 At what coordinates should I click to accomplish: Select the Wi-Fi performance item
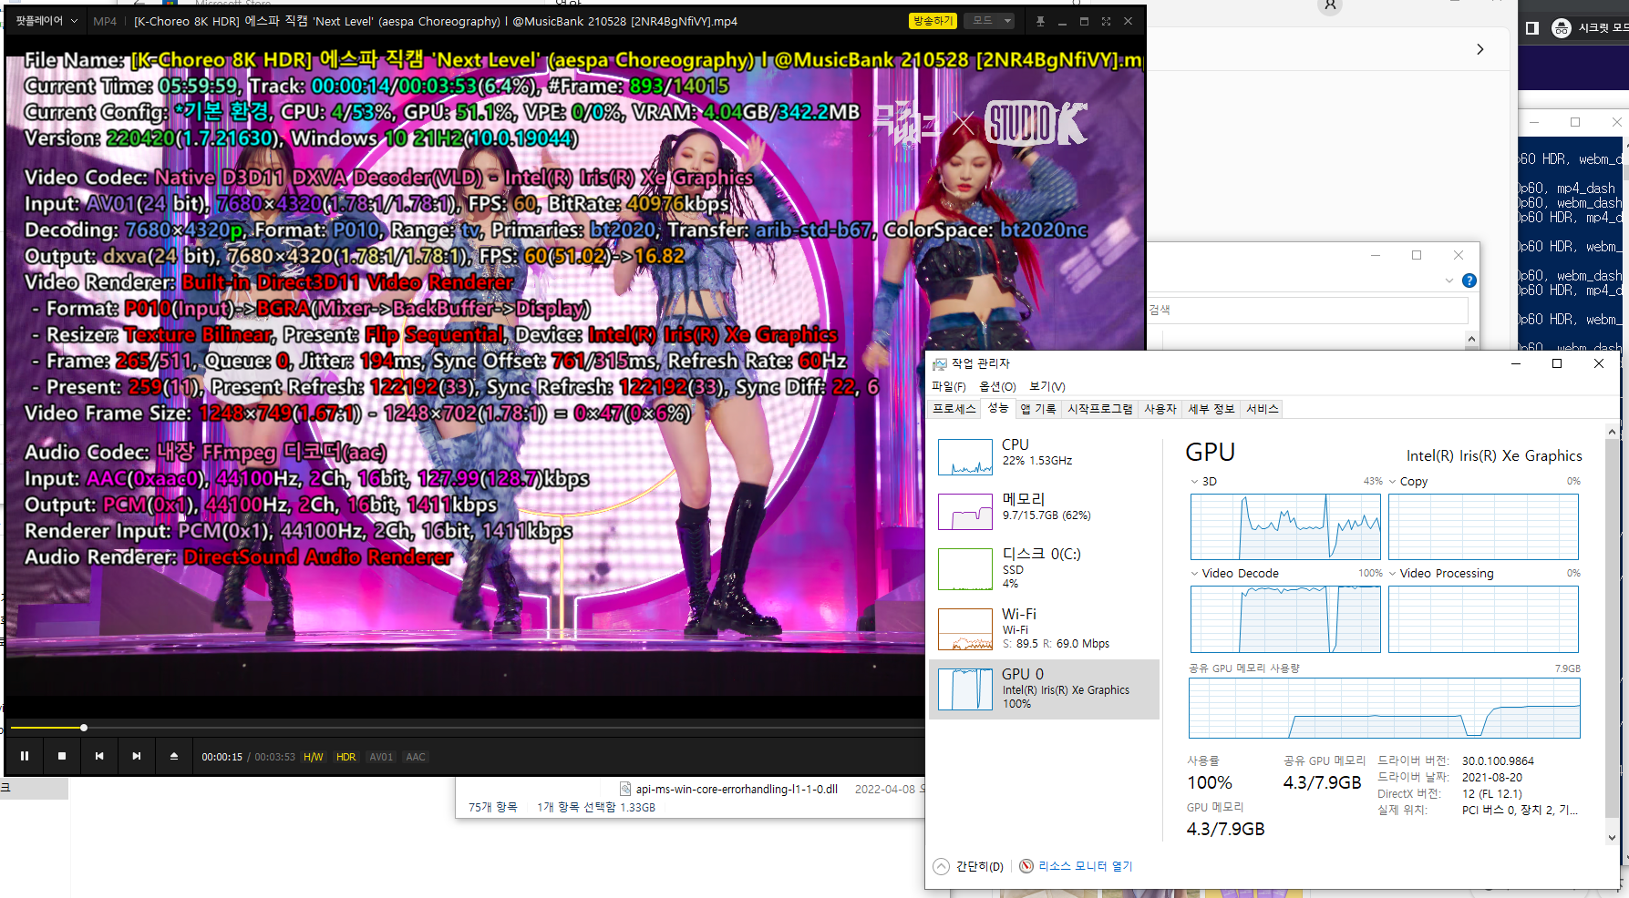[x=1044, y=628]
